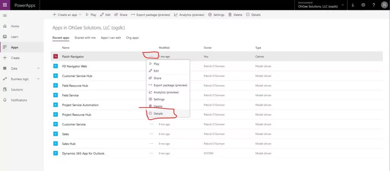
Task: Open the app launcher waffle icon
Action: click(5, 5)
